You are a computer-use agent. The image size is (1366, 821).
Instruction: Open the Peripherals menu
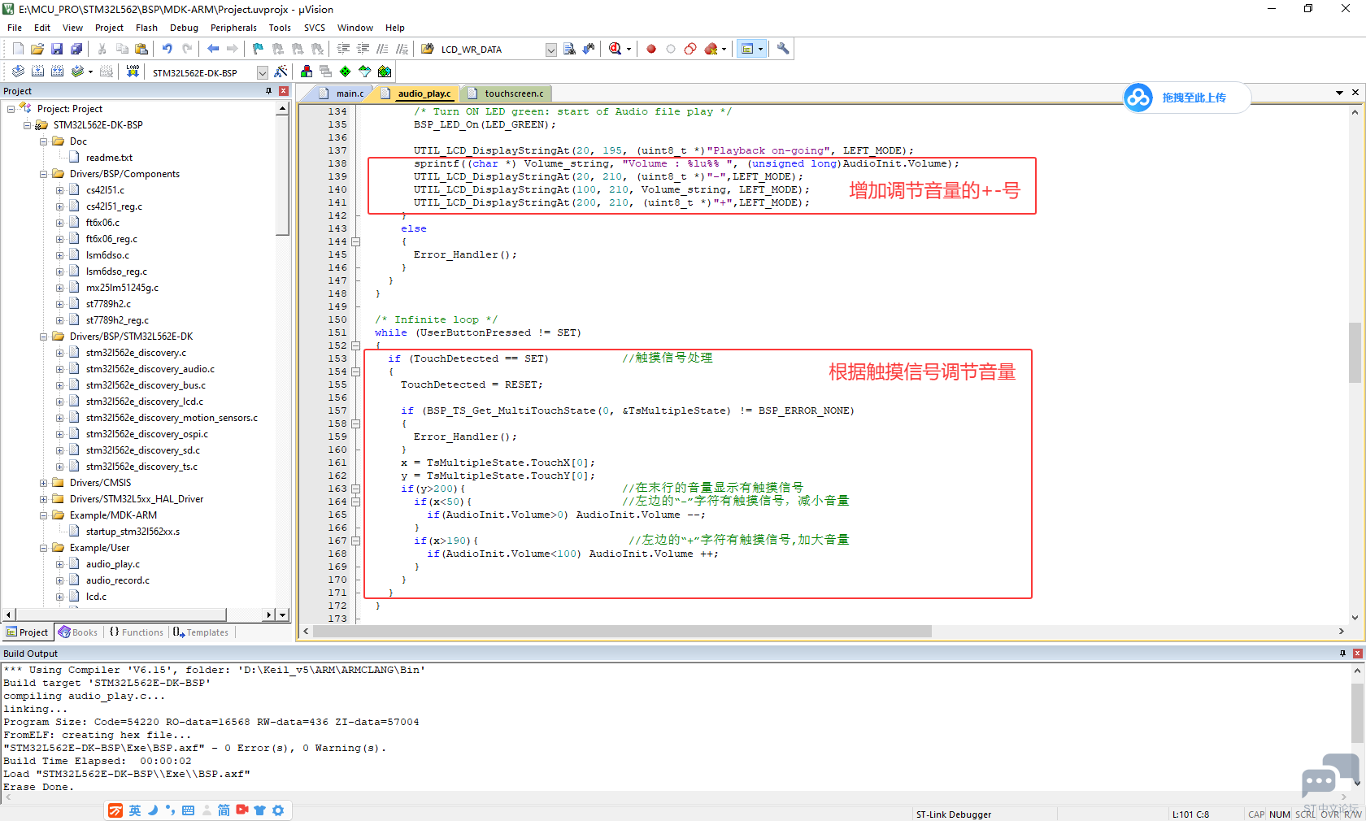click(x=233, y=28)
